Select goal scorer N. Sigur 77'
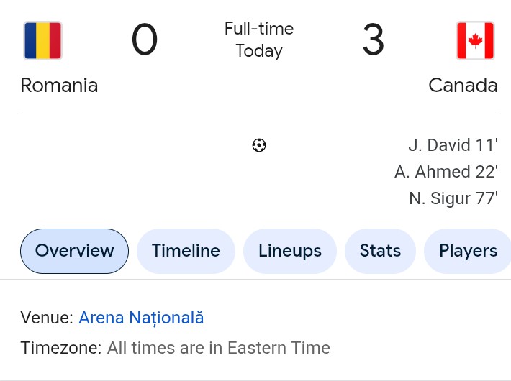Screen dimensions: 511x381 point(453,198)
